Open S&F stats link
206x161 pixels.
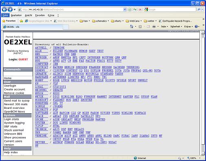11,126
